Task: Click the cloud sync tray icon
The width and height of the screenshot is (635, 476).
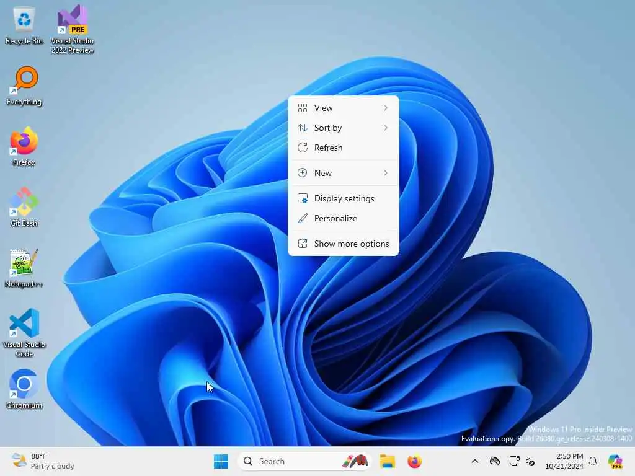Action: point(494,461)
